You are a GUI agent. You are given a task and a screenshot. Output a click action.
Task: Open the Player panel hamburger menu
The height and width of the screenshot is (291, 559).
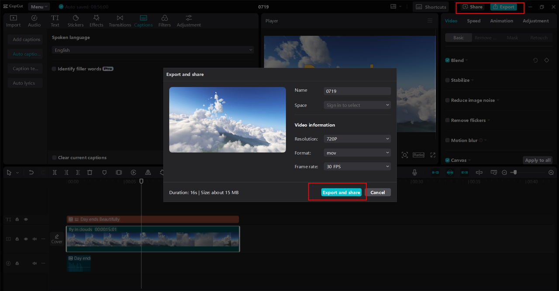click(430, 20)
